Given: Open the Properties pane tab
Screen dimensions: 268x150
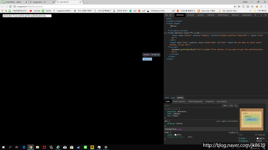Looking at the screenshot, I should [210, 101].
